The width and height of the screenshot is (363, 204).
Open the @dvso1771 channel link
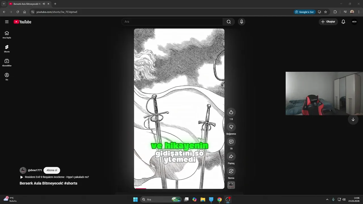coord(35,170)
